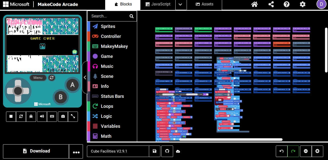Tap the B button on the console

(60, 97)
